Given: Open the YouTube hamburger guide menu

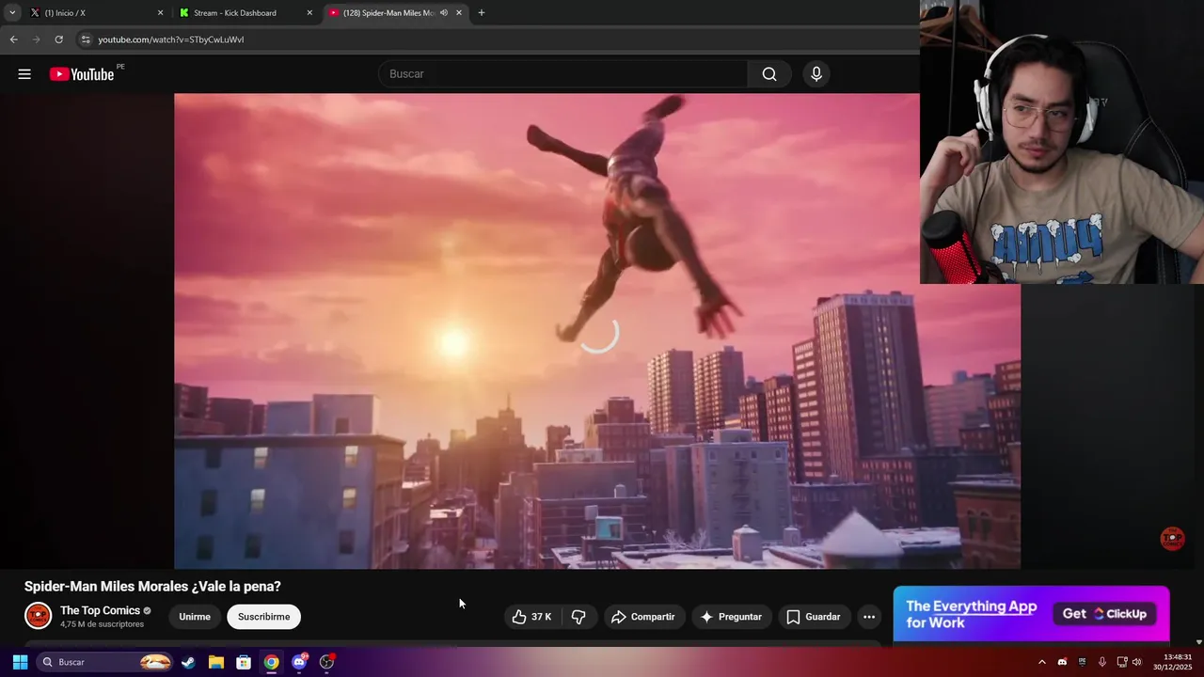Looking at the screenshot, I should tap(24, 74).
